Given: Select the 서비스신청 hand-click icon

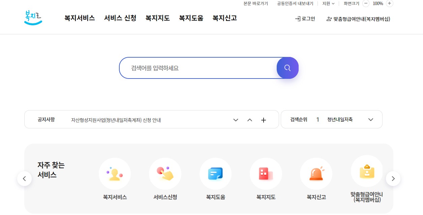Looking at the screenshot, I should 165,174.
